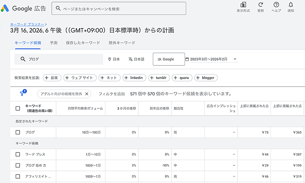Click the page or campaign search field
Image resolution: width=305 pixels, height=183 pixels.
click(119, 8)
